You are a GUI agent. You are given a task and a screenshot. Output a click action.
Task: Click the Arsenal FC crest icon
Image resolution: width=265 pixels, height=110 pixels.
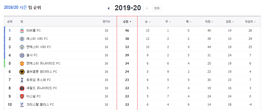tap(22, 96)
